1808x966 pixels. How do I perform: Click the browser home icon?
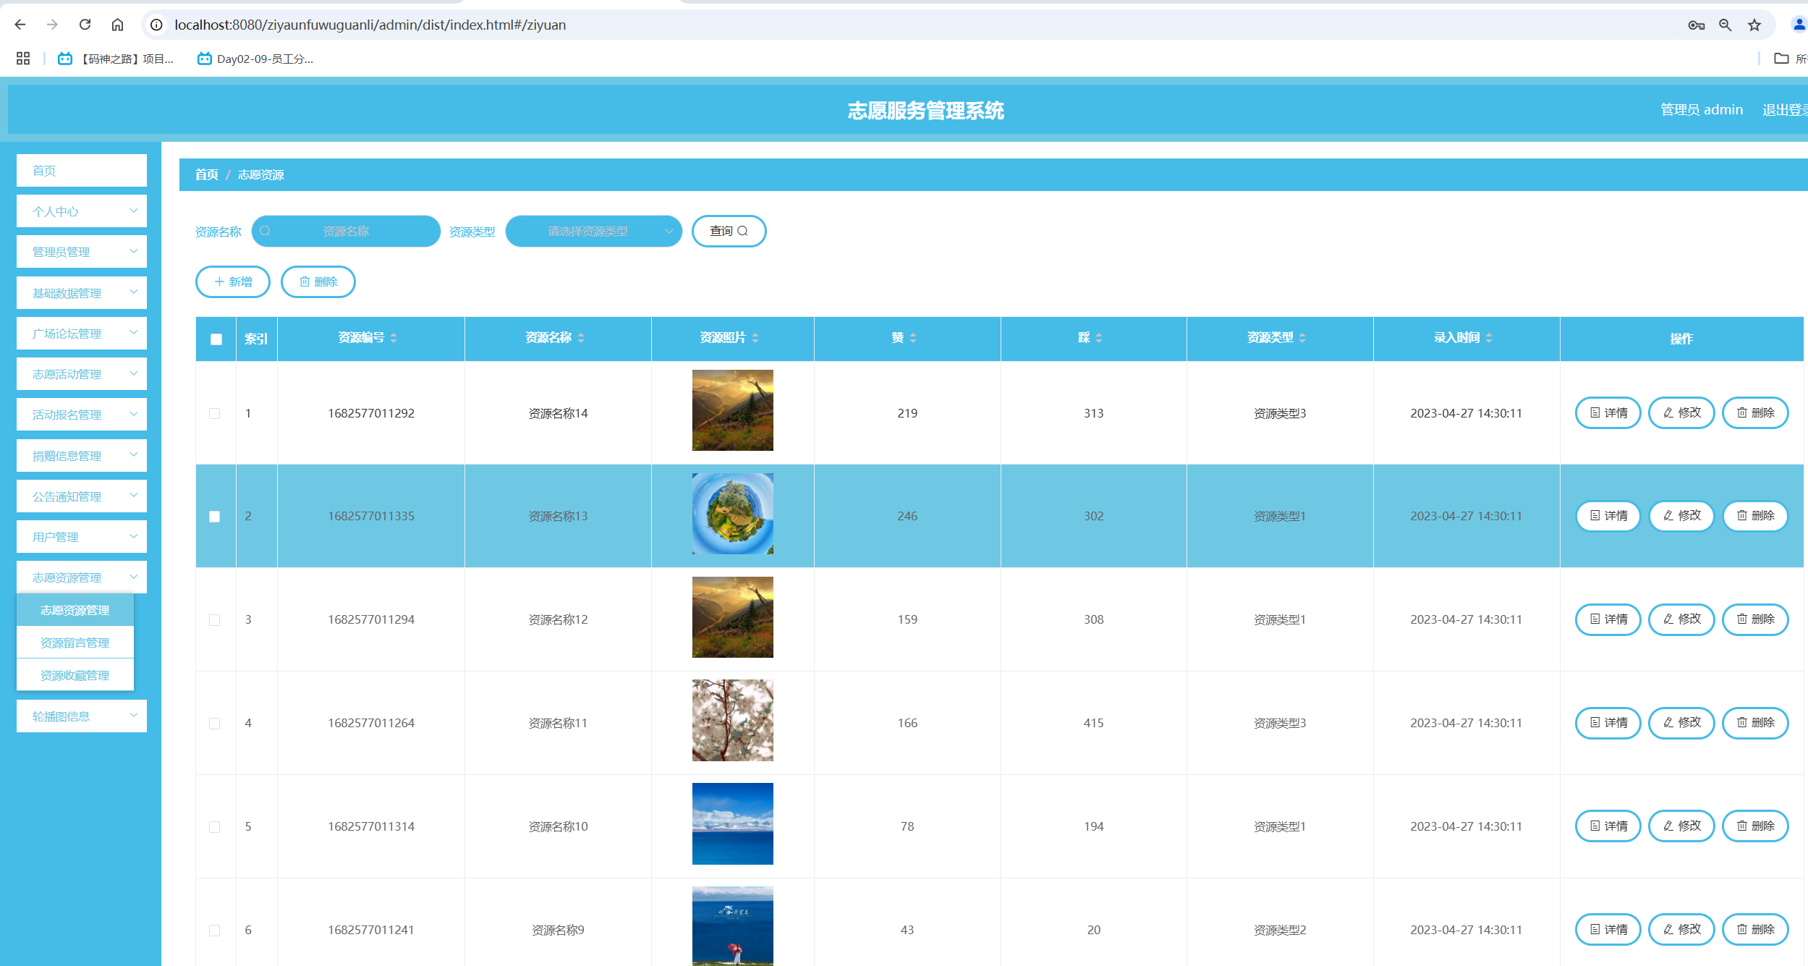[x=117, y=25]
